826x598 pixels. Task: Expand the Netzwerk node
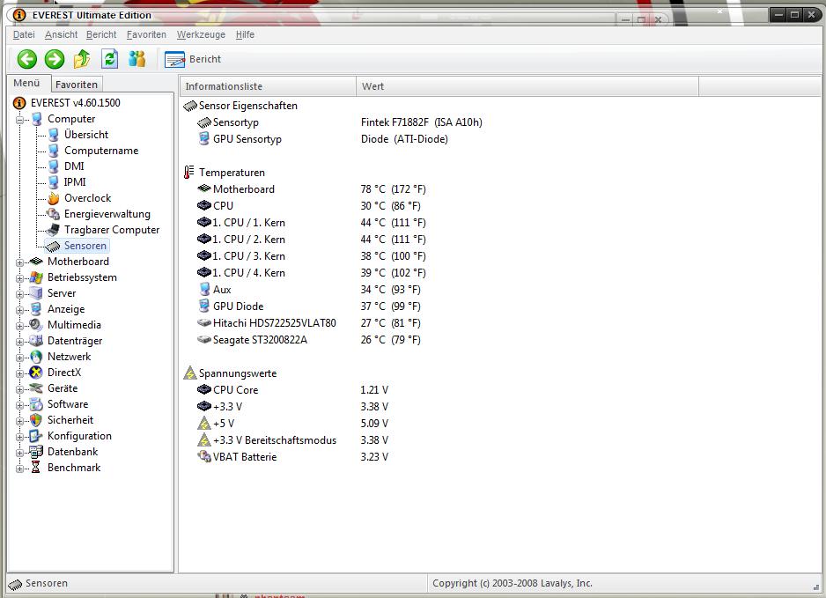point(19,358)
